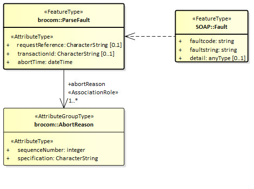The height and width of the screenshot is (189, 254).
Task: Click the +abortReason role label
Action: [87, 84]
